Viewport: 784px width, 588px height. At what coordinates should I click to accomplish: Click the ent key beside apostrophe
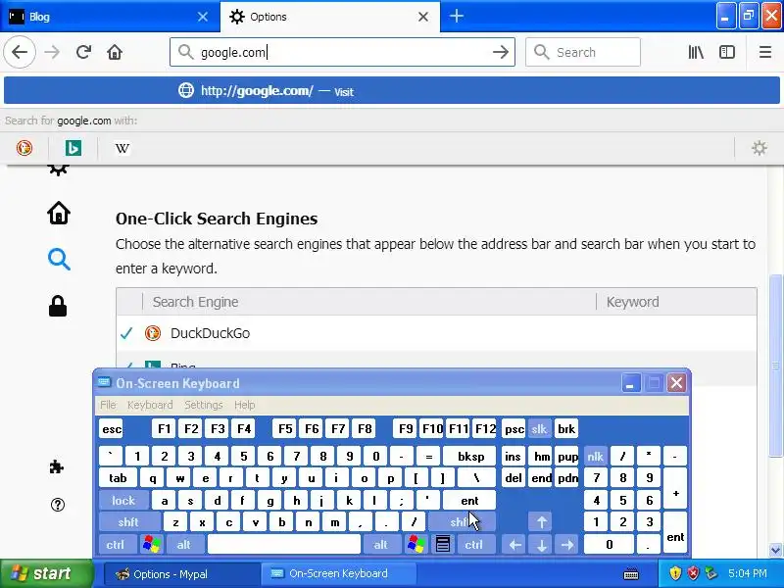pyautogui.click(x=469, y=500)
